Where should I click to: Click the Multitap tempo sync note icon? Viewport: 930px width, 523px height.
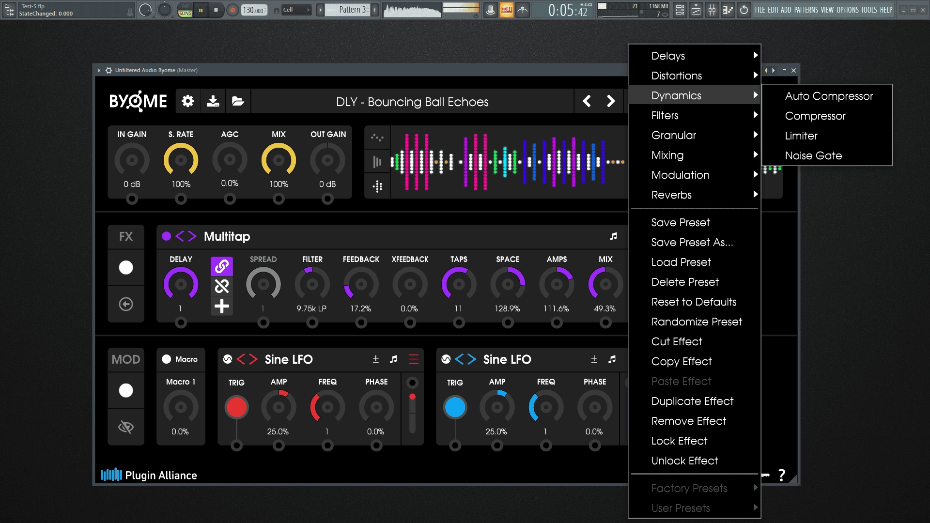click(x=613, y=236)
